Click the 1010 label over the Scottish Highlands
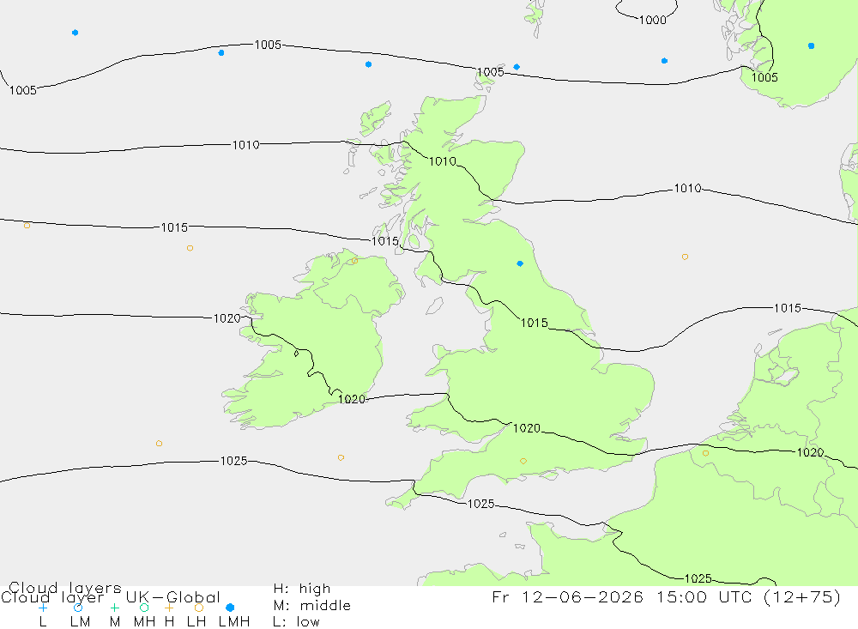This screenshot has width=858, height=629. [x=442, y=161]
